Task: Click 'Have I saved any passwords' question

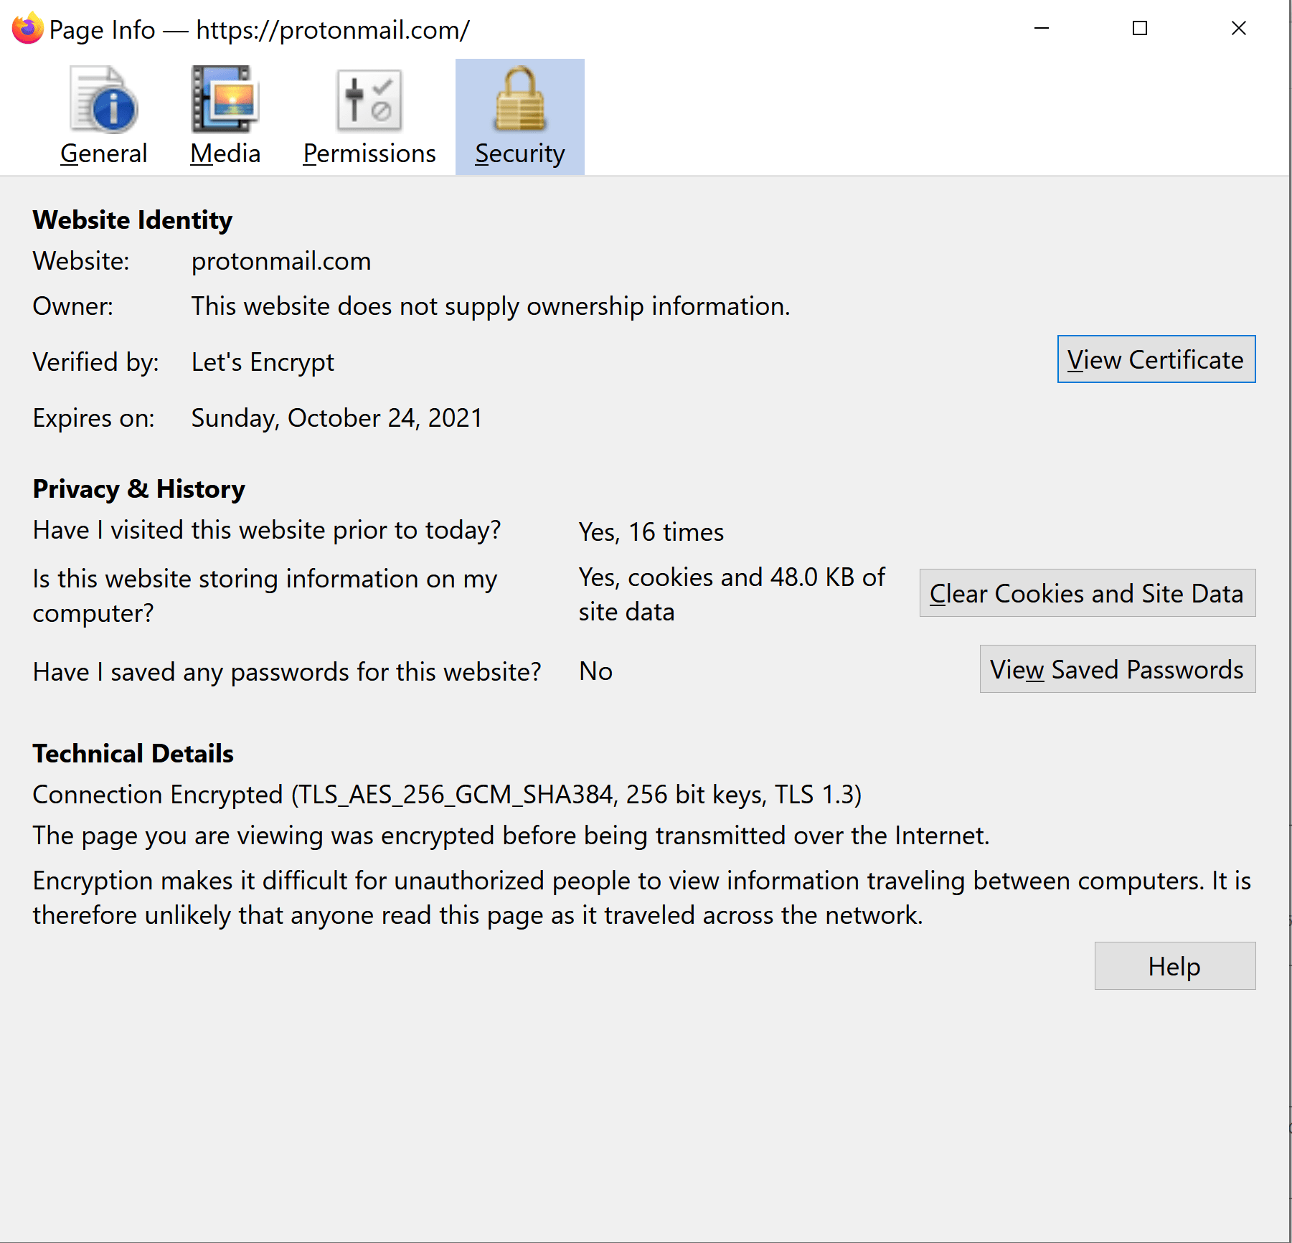Action: [287, 672]
